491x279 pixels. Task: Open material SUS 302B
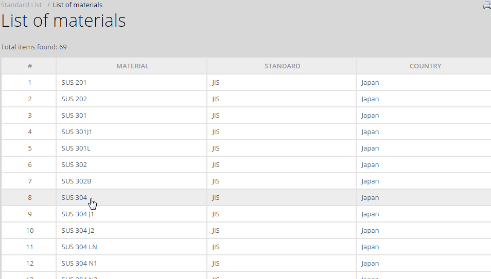click(76, 181)
